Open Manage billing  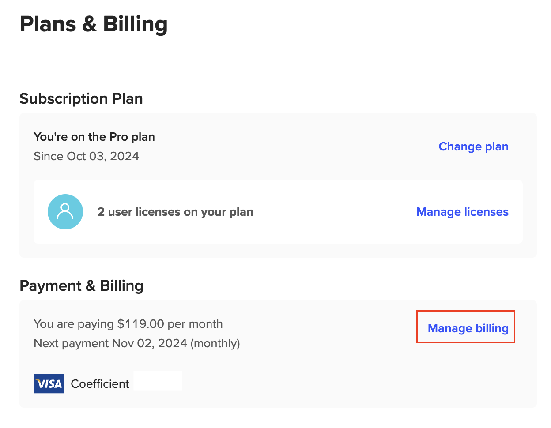click(x=468, y=328)
